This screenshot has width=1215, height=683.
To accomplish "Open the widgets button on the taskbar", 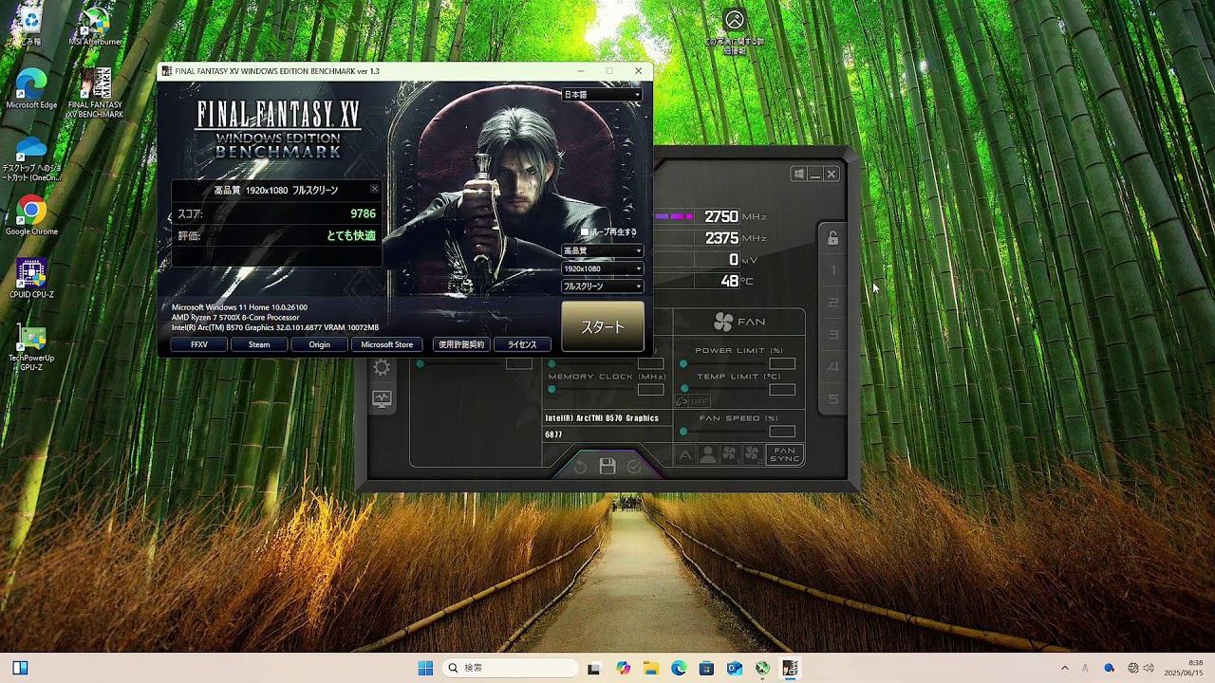I will (20, 668).
